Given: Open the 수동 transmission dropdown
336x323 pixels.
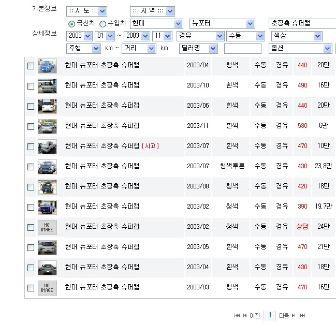Looking at the screenshot, I should pos(245,36).
